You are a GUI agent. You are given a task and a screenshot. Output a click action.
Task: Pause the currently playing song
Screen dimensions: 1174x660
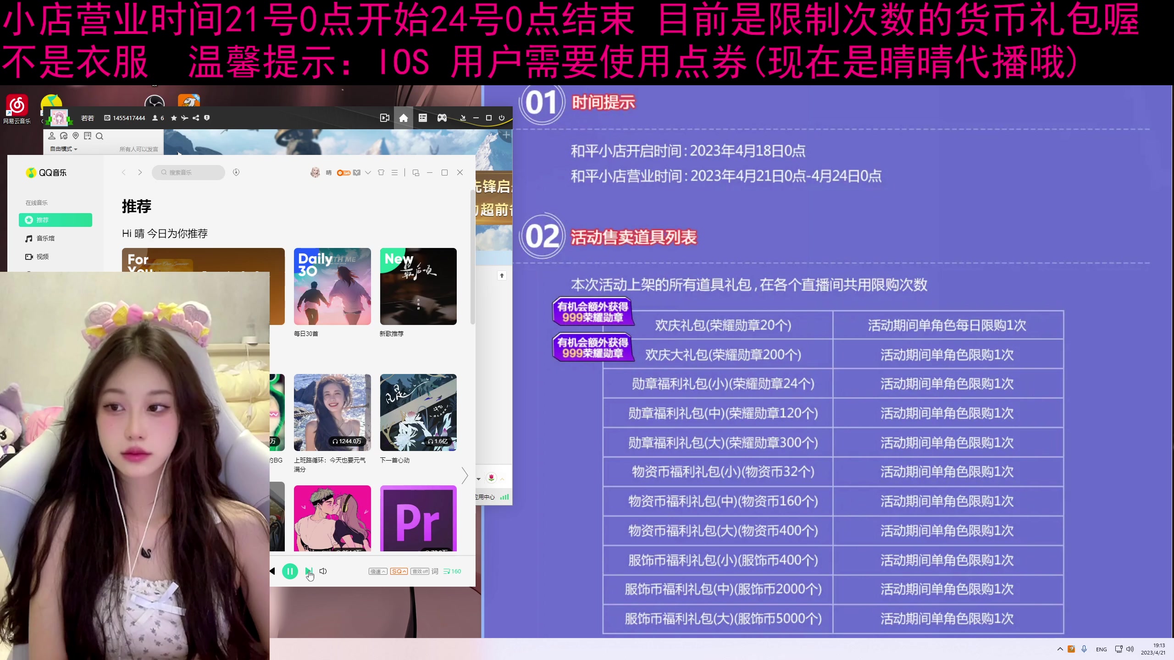click(290, 571)
